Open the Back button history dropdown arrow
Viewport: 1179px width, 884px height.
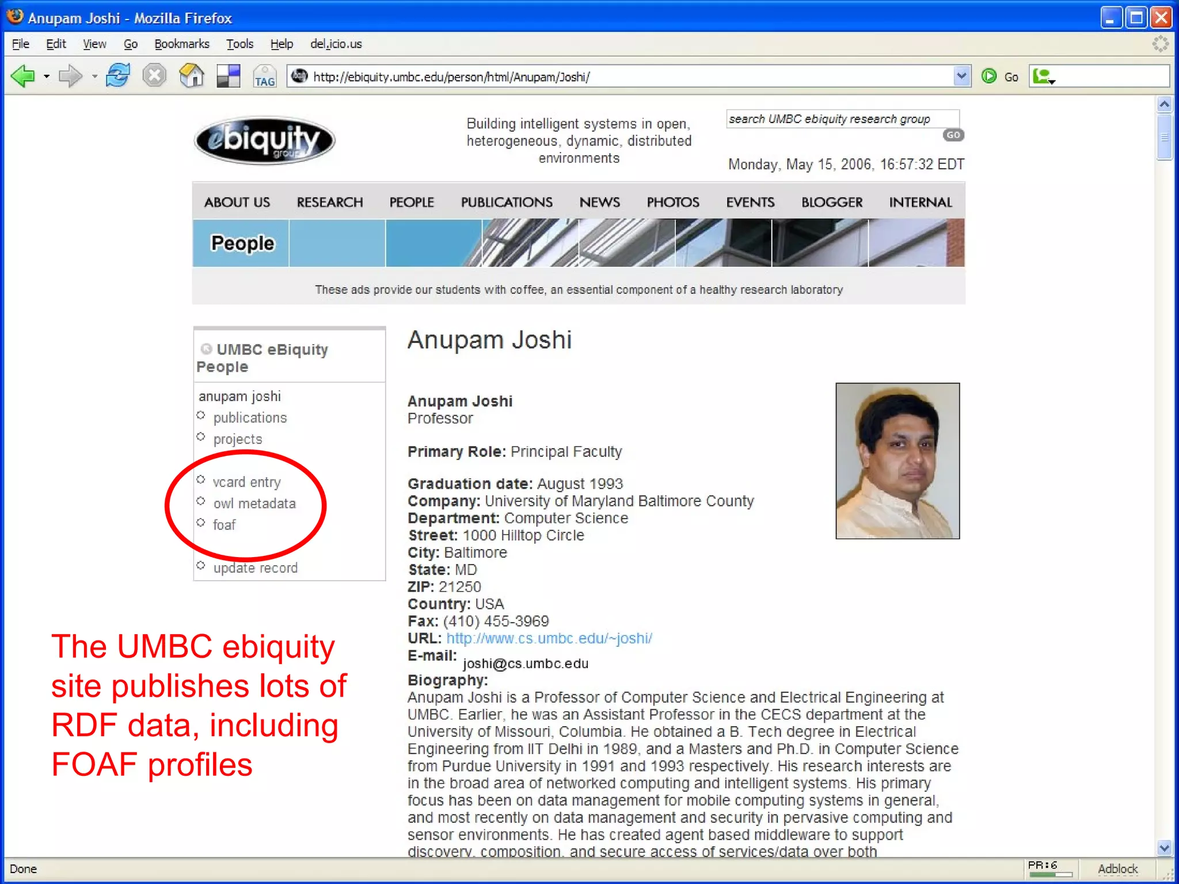(x=47, y=76)
